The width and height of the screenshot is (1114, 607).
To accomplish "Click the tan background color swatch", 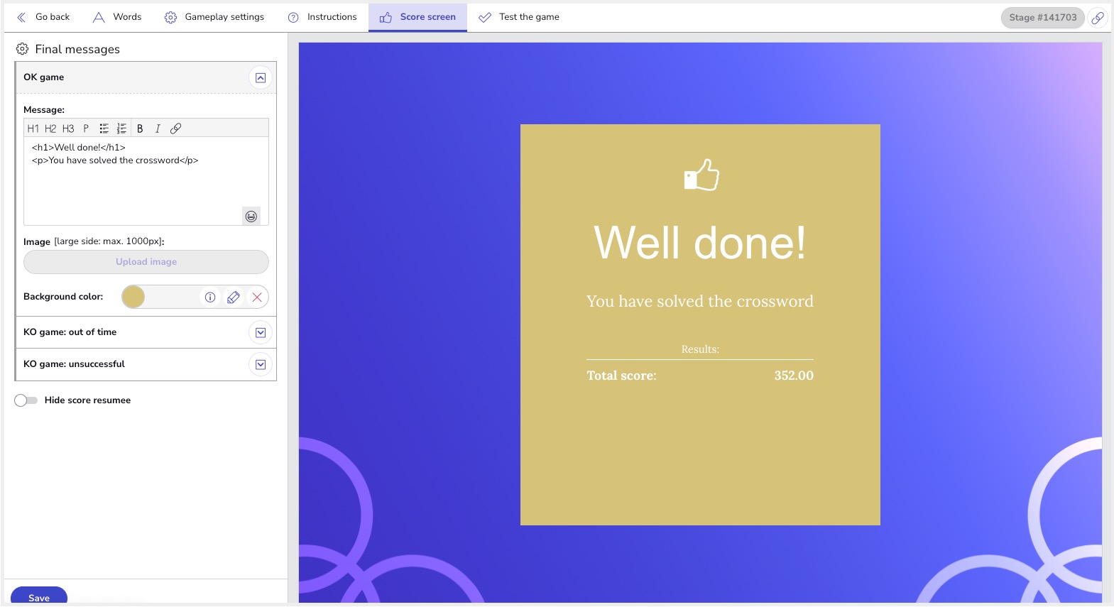I will (133, 297).
